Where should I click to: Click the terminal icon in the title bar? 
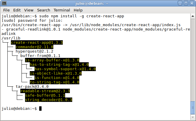(x=4, y=3)
